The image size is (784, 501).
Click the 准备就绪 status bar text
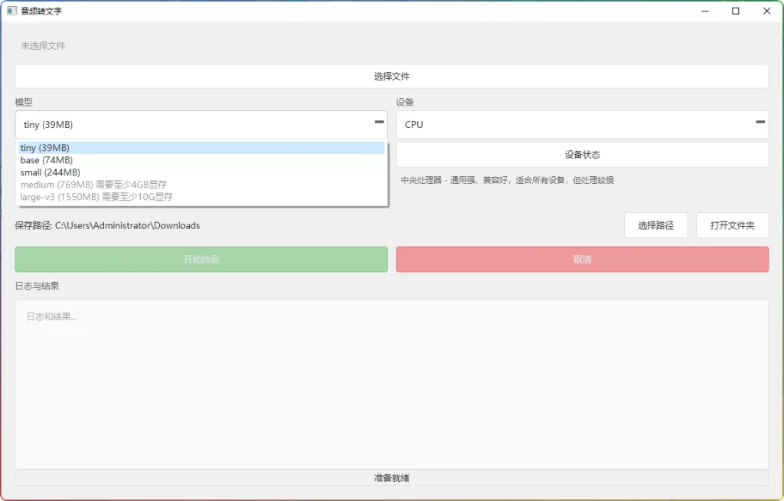(x=391, y=477)
